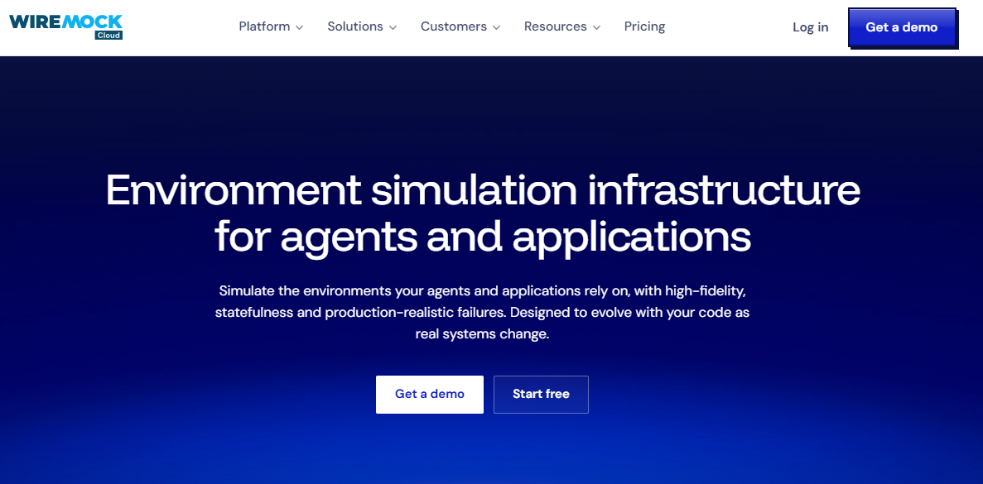Screen dimensions: 983x484
Task: Expand the Customers menu
Action: coord(460,27)
